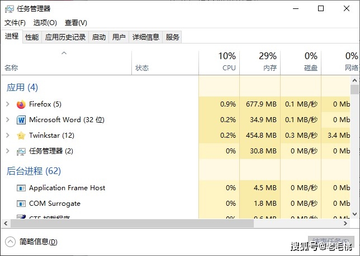This screenshot has height=256, width=360.
Task: Switch to the 用户 tab
Action: pos(119,37)
